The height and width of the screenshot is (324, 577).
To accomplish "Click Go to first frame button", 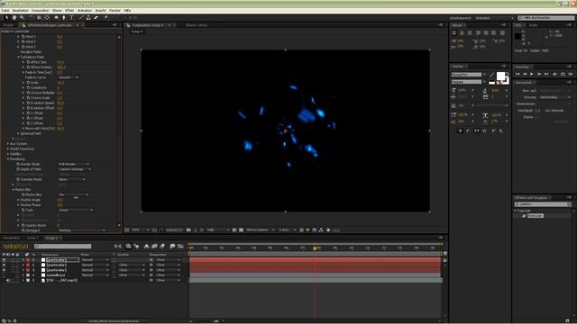I will pyautogui.click(x=517, y=74).
